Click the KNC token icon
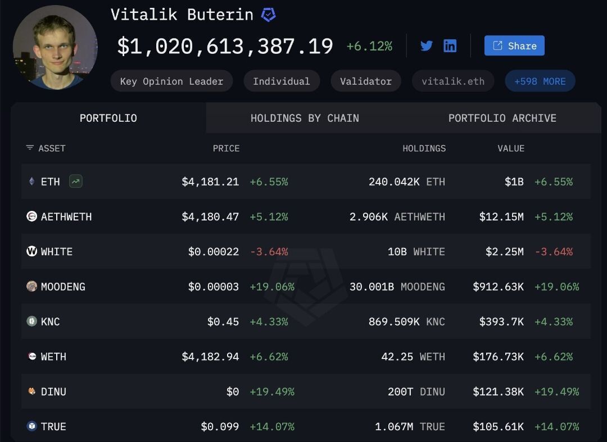Image resolution: width=607 pixels, height=442 pixels. point(31,321)
